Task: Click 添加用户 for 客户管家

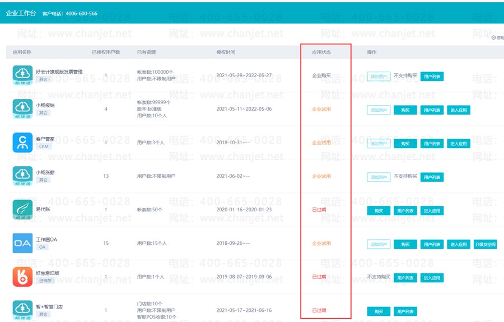Action: tap(379, 144)
